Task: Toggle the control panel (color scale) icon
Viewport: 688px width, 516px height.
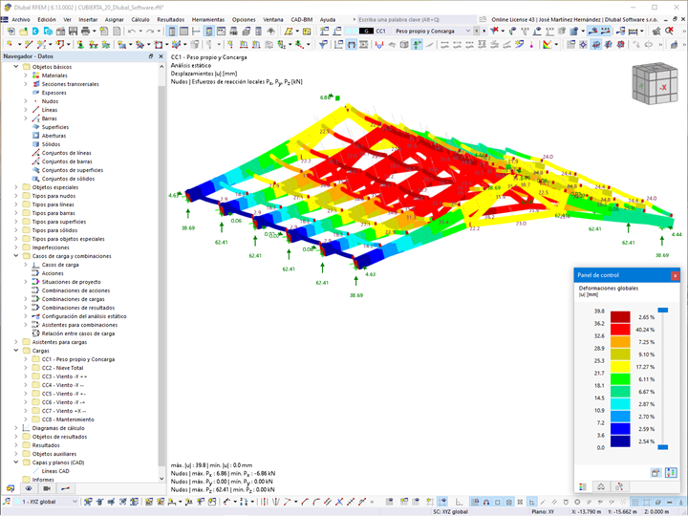Action: (x=208, y=32)
